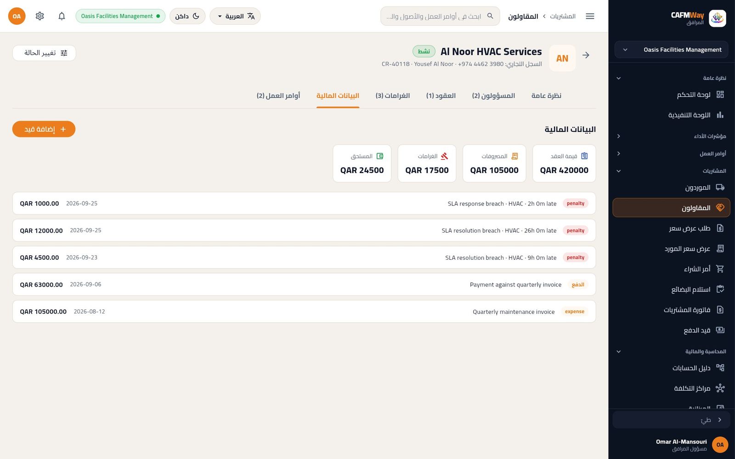Open SLA resolution breach 26h 0m late entry
The image size is (735, 459).
tap(304, 230)
